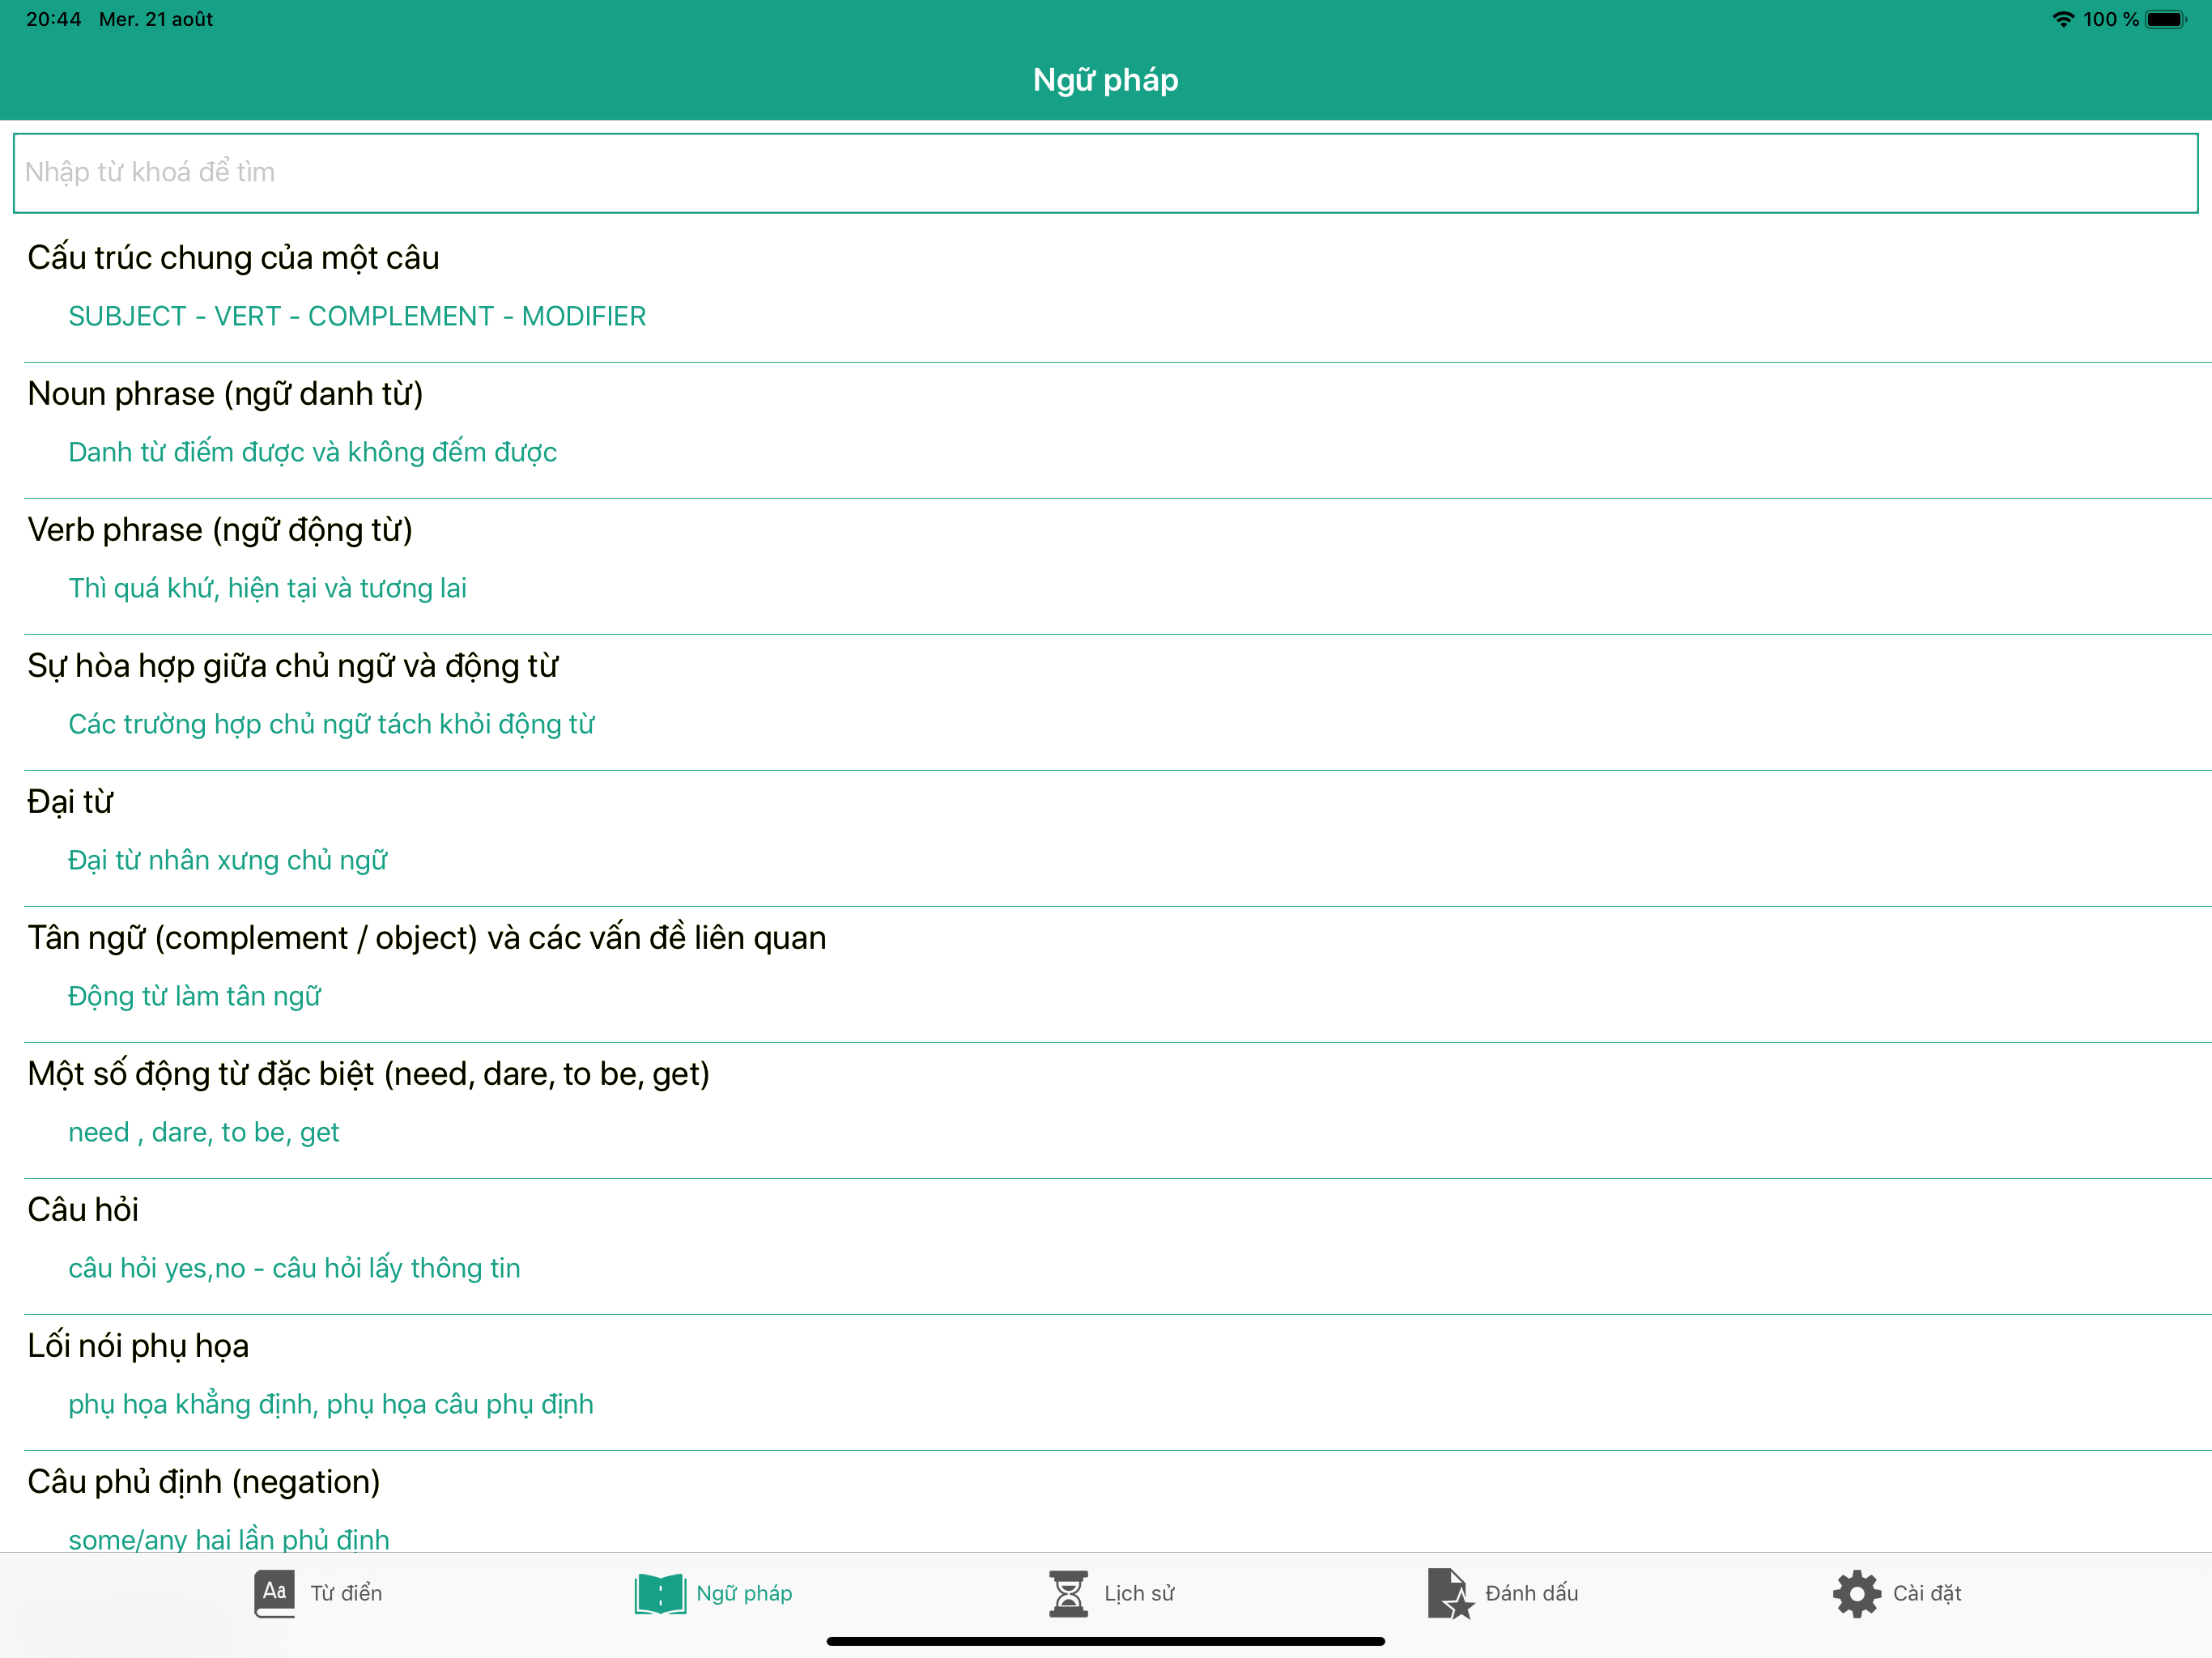Image resolution: width=2212 pixels, height=1658 pixels.
Task: Tap Đại từ nhân xưng chủ ngữ subtitle
Action: [227, 860]
